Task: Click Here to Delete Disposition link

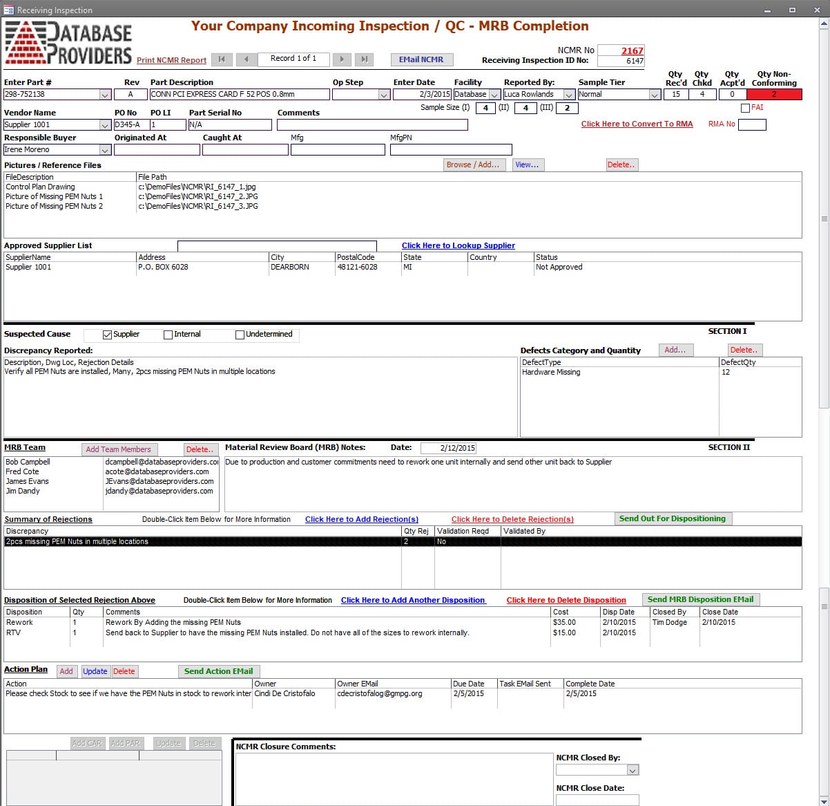Action: 566,600
